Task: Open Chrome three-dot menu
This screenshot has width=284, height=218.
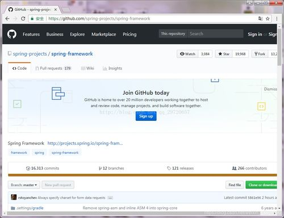Action: [x=277, y=19]
